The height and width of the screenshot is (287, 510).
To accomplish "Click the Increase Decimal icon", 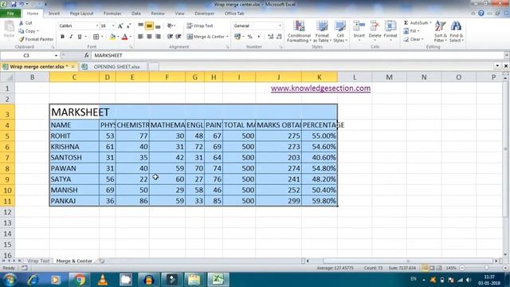I will click(x=271, y=37).
